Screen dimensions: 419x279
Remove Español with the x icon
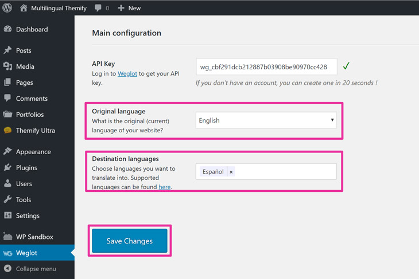click(x=231, y=172)
